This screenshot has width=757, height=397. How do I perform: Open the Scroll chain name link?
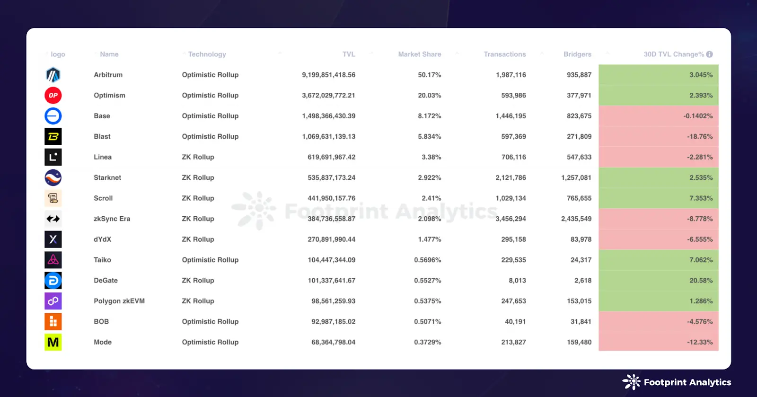[x=103, y=198]
